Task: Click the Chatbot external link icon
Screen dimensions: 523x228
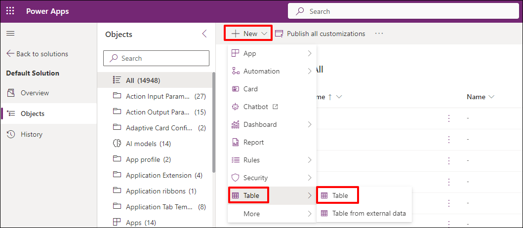Action: [x=276, y=107]
